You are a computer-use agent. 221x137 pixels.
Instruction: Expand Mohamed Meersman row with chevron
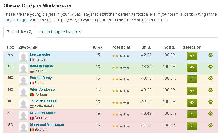pos(211,125)
